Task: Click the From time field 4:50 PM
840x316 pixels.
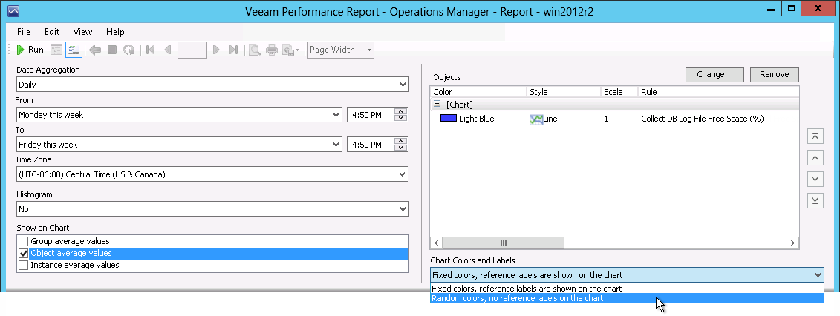Action: click(x=371, y=115)
